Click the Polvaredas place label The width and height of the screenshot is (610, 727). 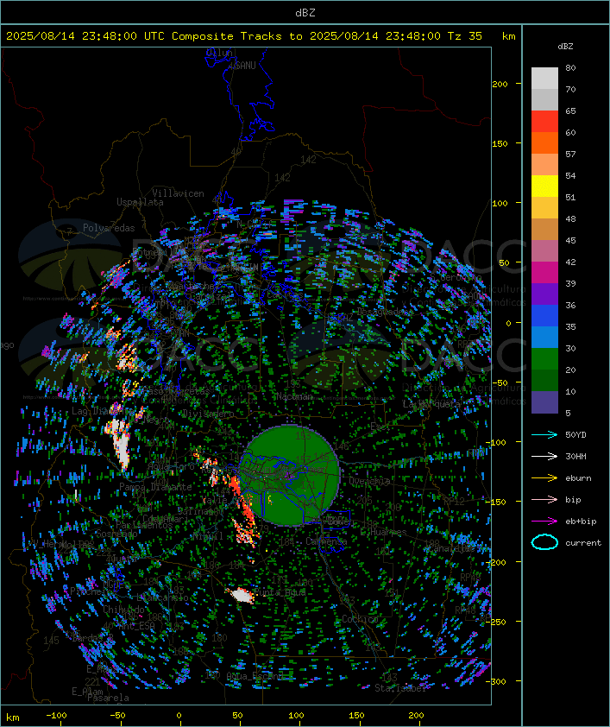click(109, 228)
